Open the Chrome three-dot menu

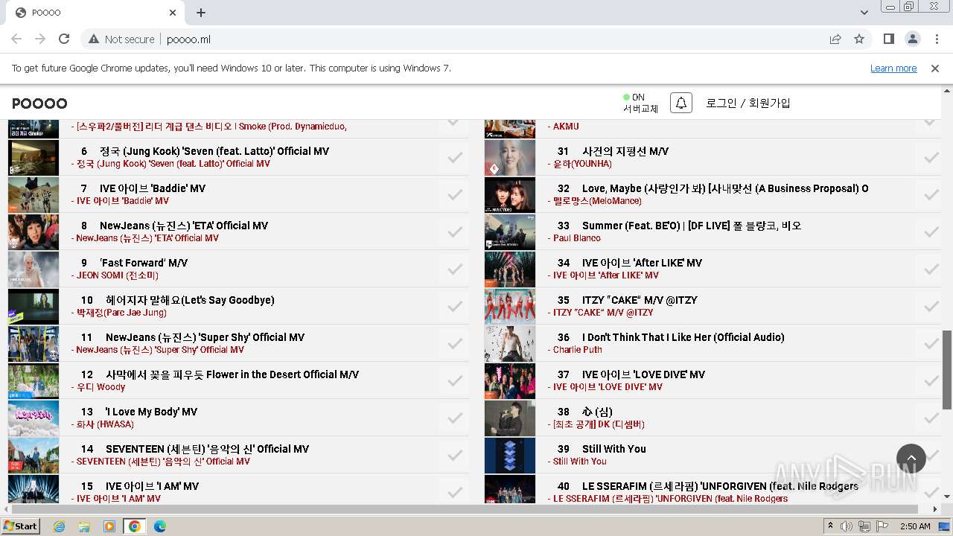coord(936,39)
